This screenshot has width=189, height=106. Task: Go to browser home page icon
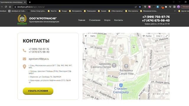coord(10,7)
